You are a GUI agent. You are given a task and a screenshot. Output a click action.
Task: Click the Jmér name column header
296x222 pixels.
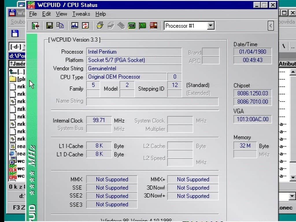17,64
